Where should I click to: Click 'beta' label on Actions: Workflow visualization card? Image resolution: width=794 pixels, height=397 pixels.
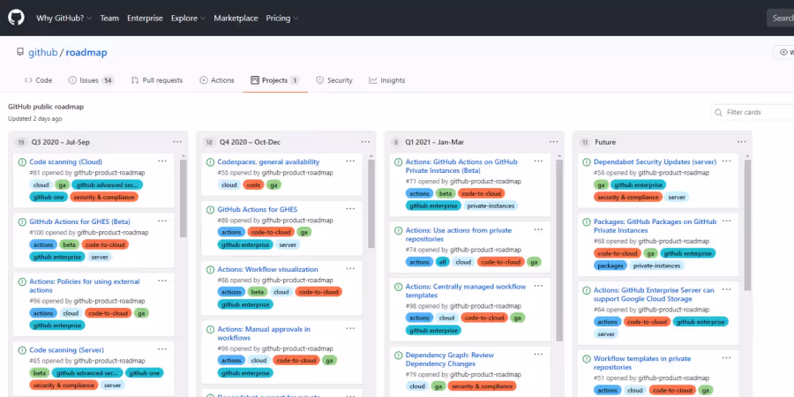[258, 292]
